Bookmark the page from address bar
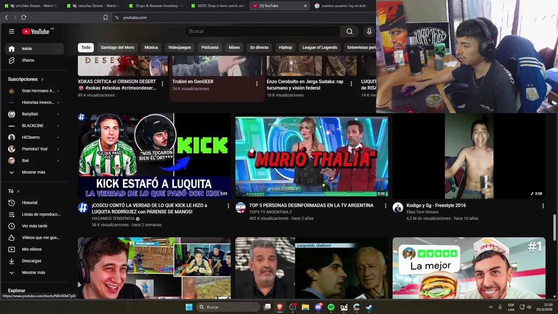Viewport: 558px width, 314px height. click(x=105, y=17)
